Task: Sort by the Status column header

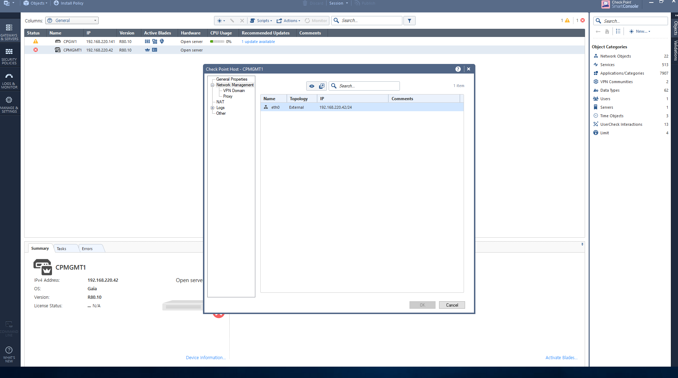Action: tap(33, 33)
